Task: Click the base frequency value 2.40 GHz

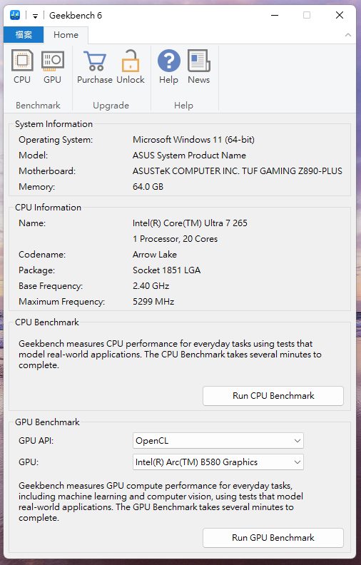Action: 151,286
